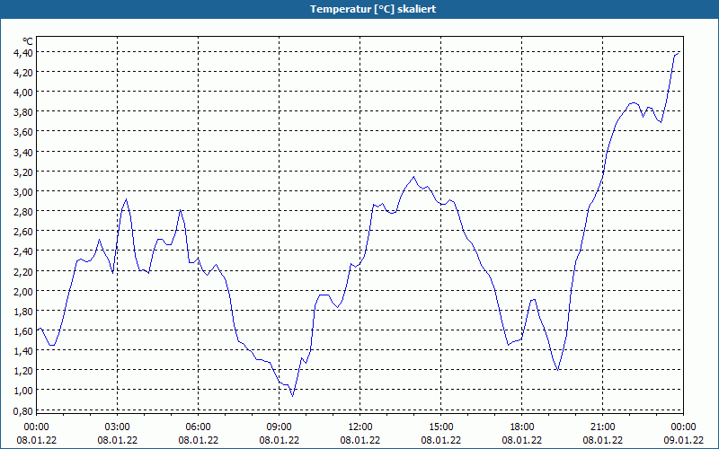The image size is (719, 449).
Task: Click the '08.01.22' date under 21:00
Action: pyautogui.click(x=602, y=440)
